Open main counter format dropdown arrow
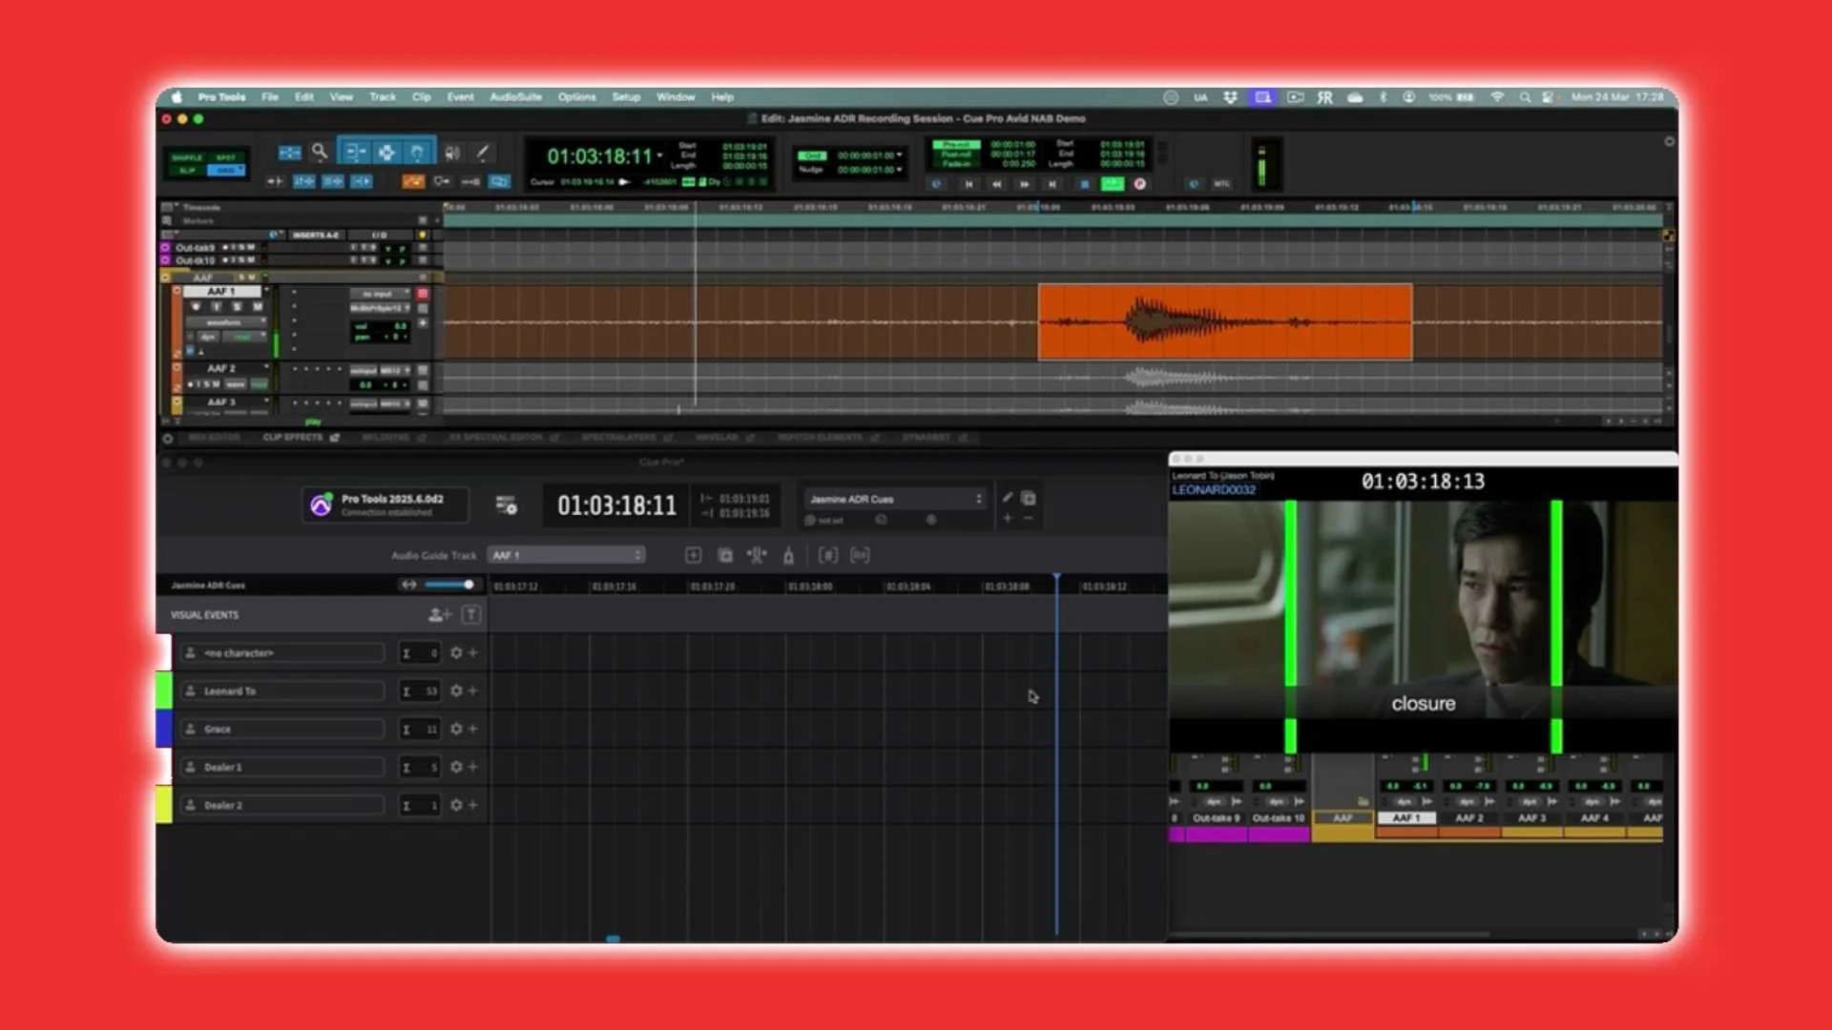 coord(659,155)
